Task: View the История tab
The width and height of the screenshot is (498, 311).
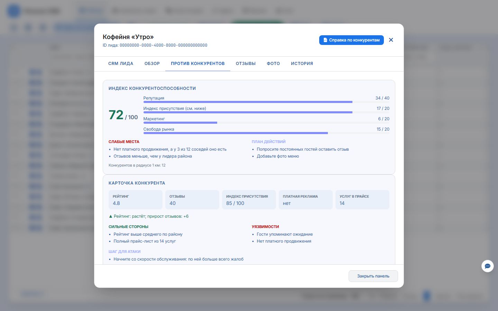Action: pyautogui.click(x=302, y=64)
